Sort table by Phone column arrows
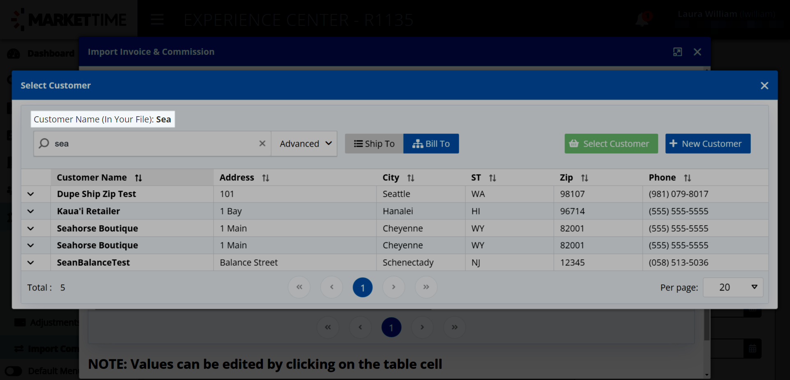 [x=687, y=178]
